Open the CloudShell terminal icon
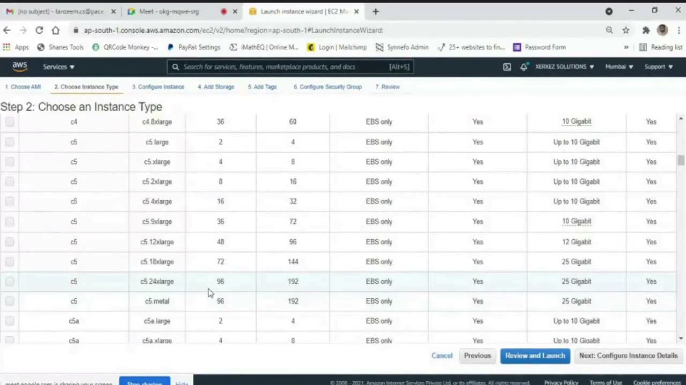 click(507, 67)
